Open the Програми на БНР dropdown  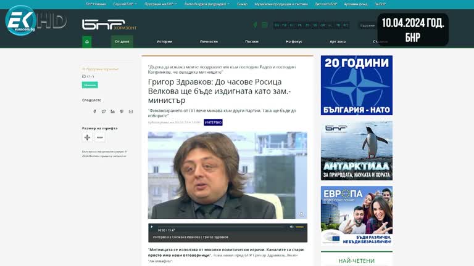coord(160,4)
